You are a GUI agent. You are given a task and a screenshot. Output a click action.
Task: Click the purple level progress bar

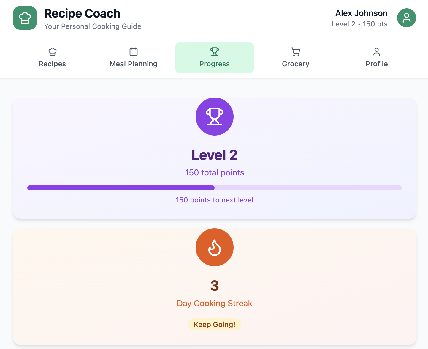[x=215, y=188]
